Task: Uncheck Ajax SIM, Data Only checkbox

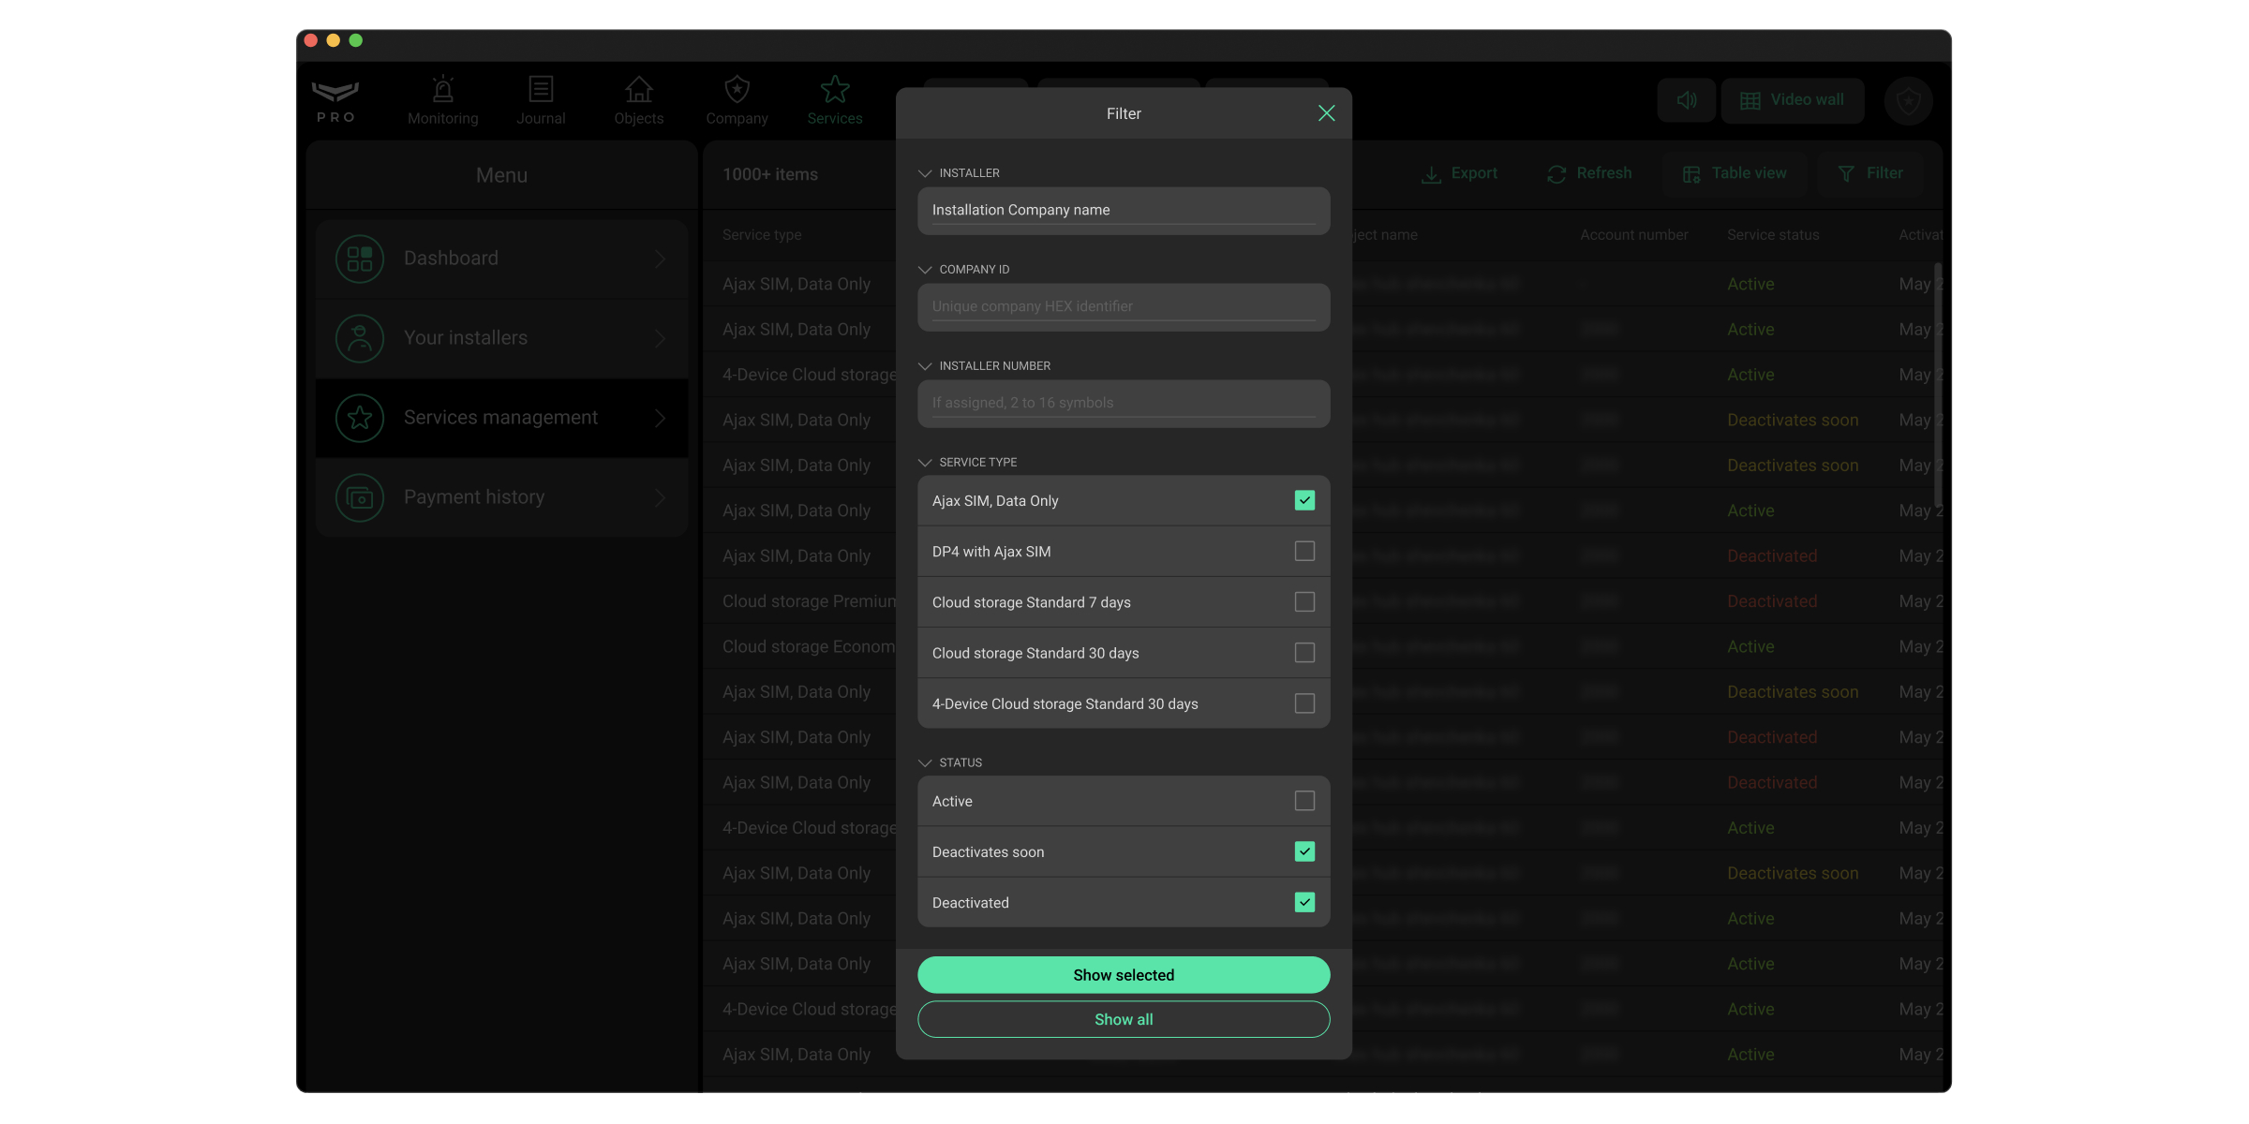Action: (x=1304, y=500)
